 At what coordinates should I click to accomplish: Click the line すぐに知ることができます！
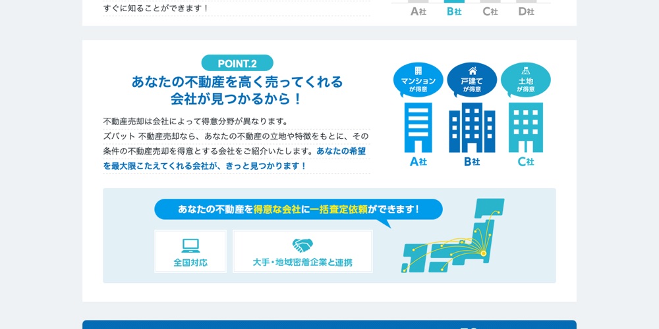pyautogui.click(x=156, y=8)
